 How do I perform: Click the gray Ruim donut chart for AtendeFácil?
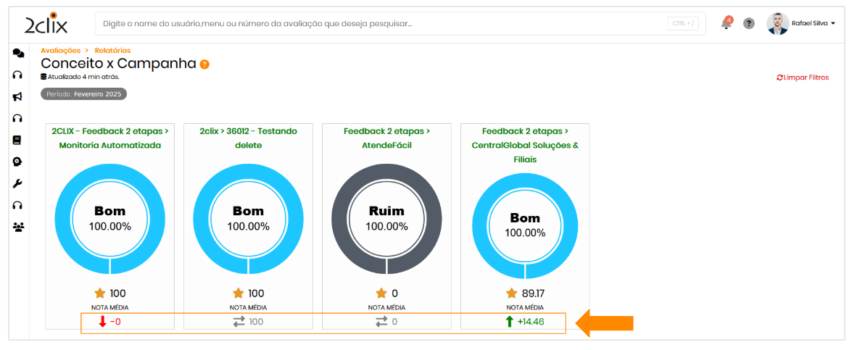[386, 218]
